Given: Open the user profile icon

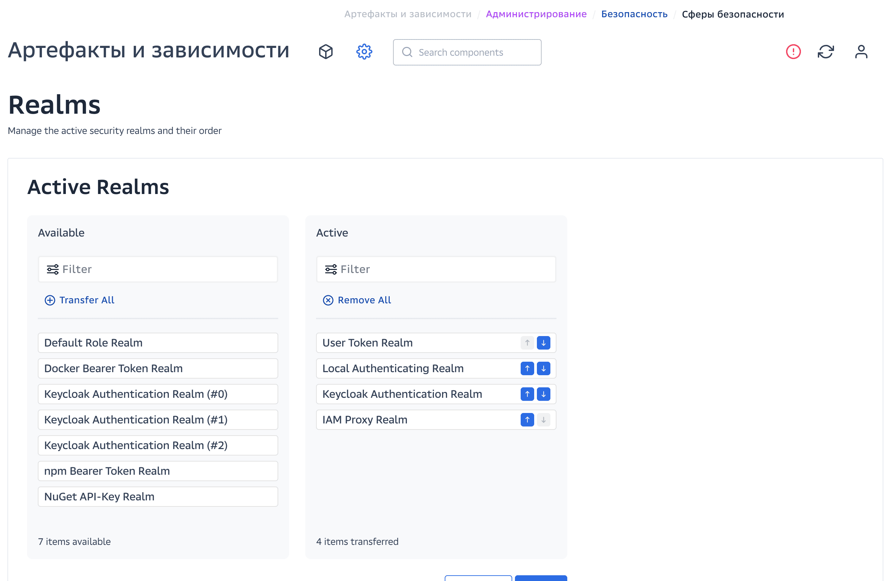Looking at the screenshot, I should click(861, 52).
